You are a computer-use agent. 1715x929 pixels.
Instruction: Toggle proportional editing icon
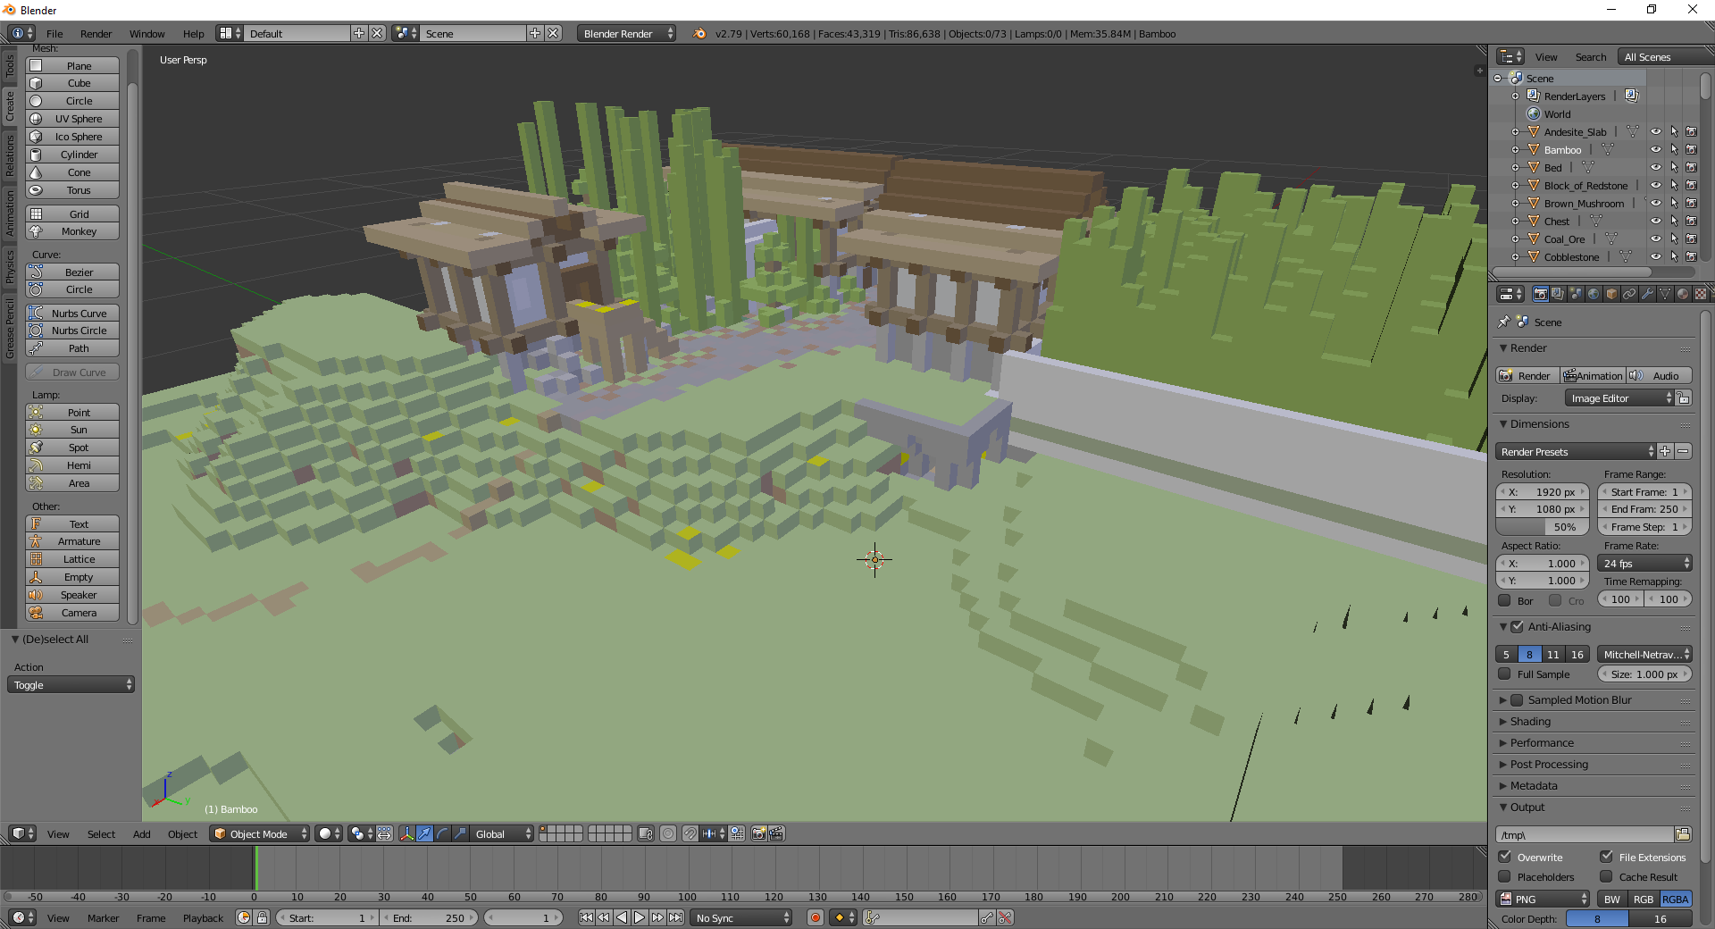(x=668, y=833)
